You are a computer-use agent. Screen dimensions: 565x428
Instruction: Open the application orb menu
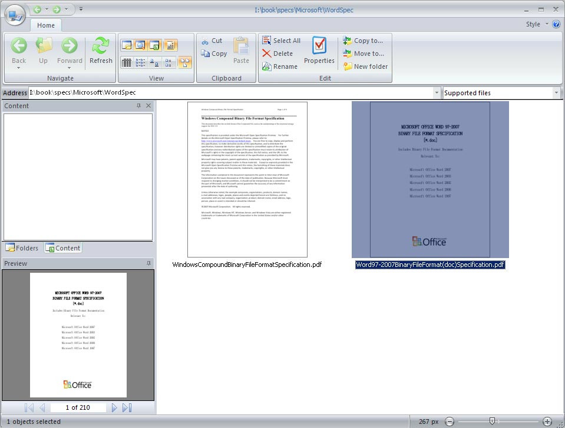15,15
